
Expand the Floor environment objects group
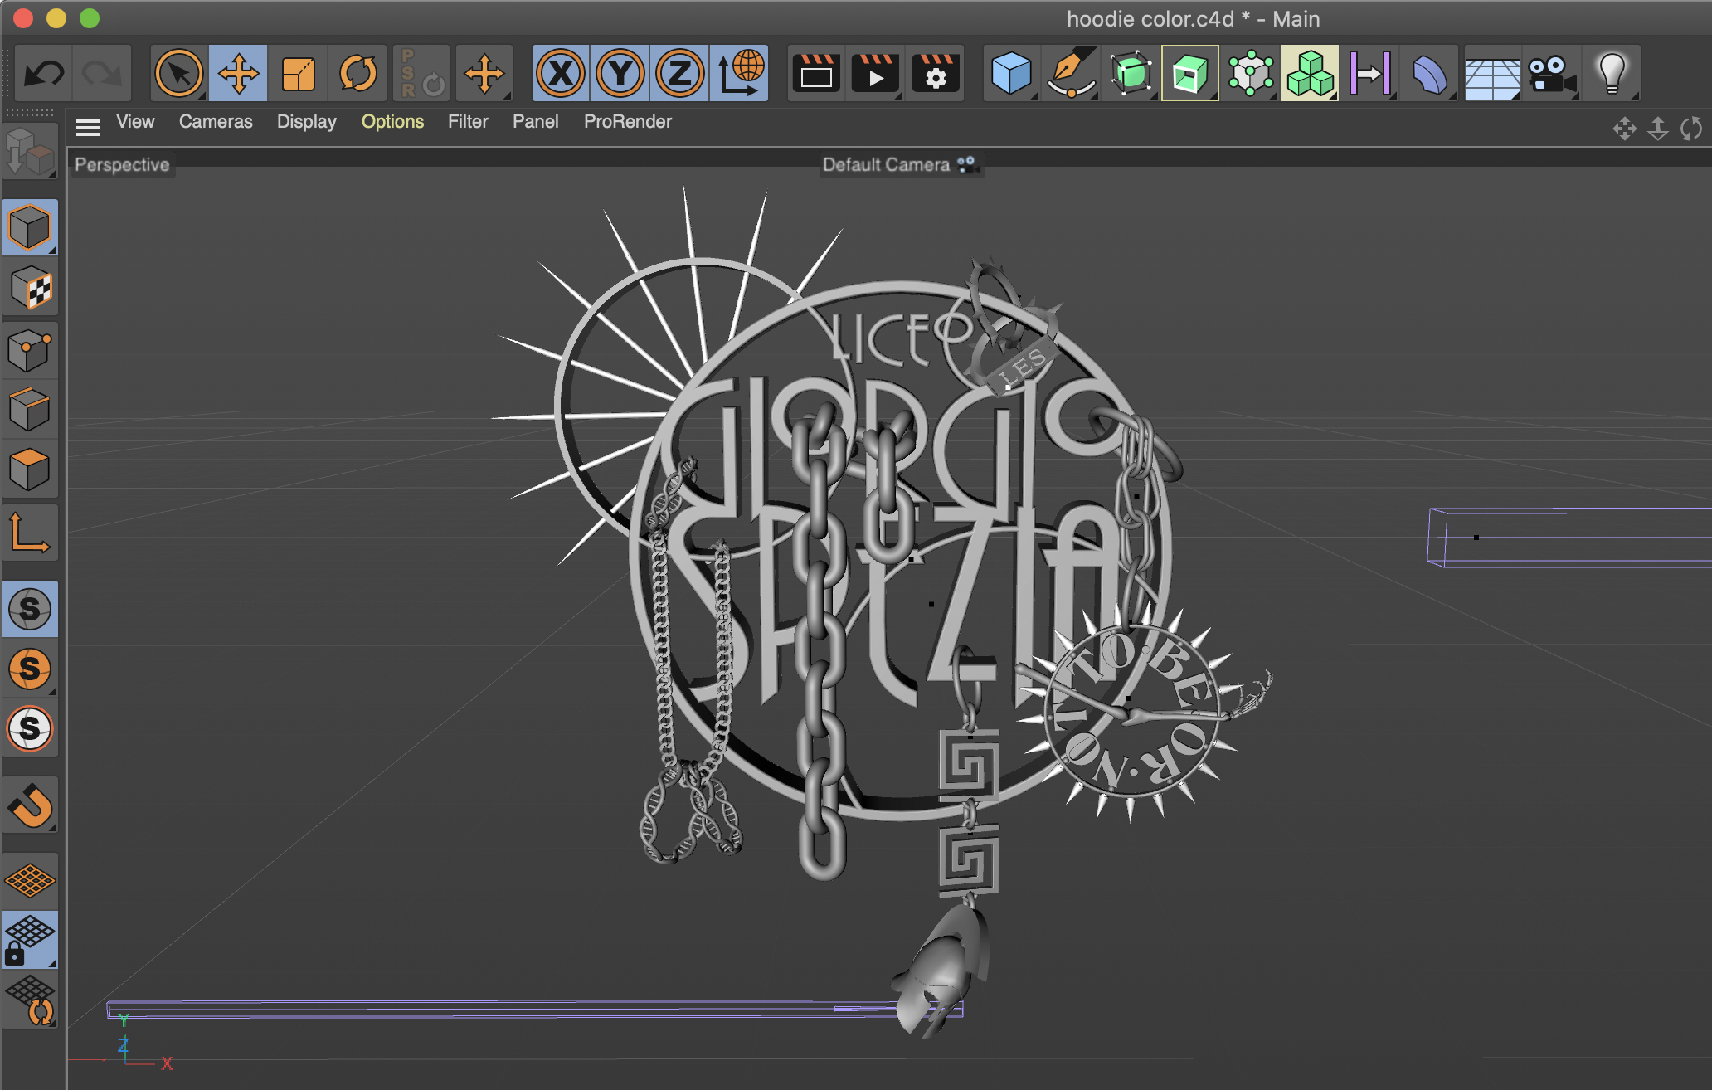(x=1491, y=74)
